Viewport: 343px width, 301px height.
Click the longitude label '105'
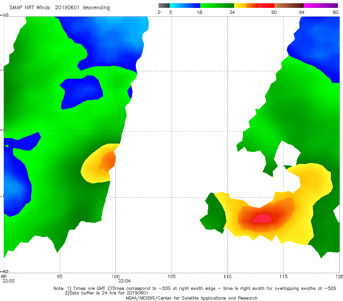171,276
